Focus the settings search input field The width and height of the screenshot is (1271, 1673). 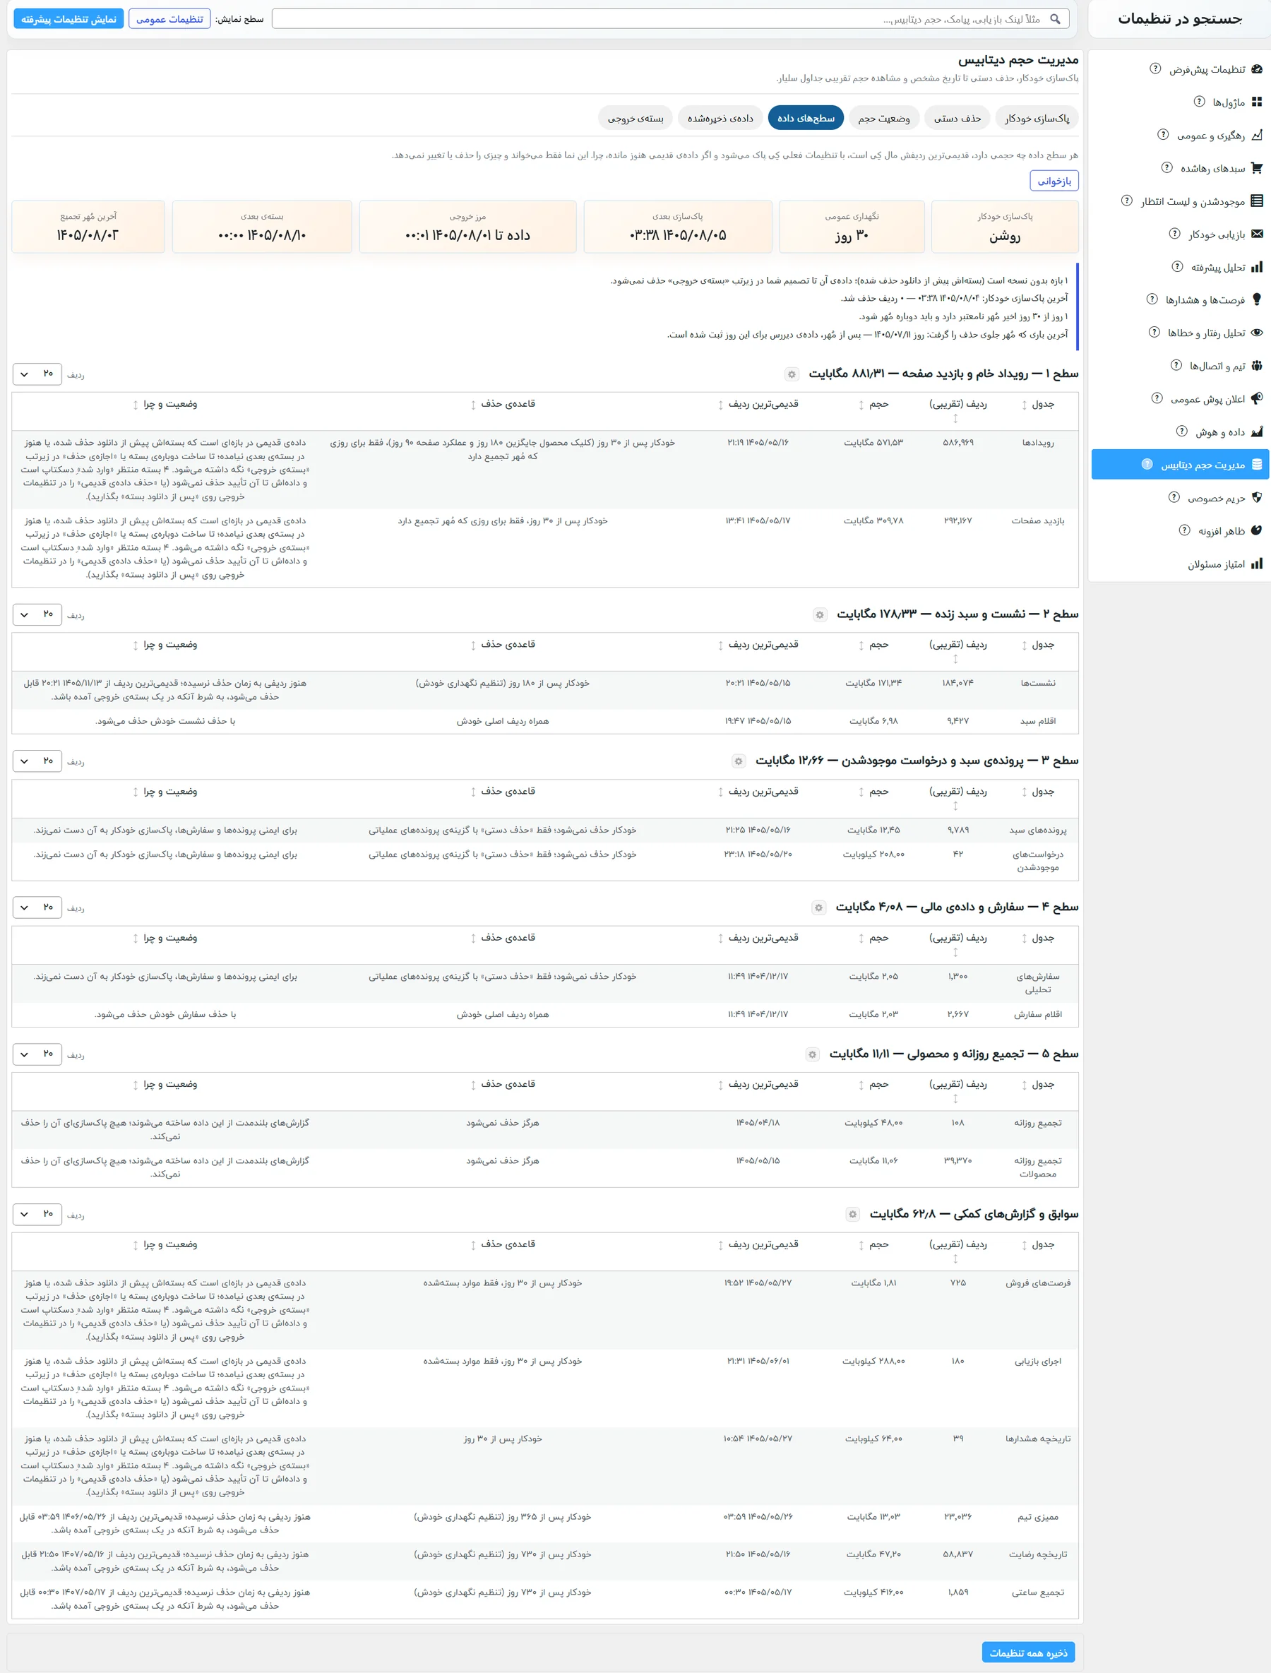pos(670,19)
